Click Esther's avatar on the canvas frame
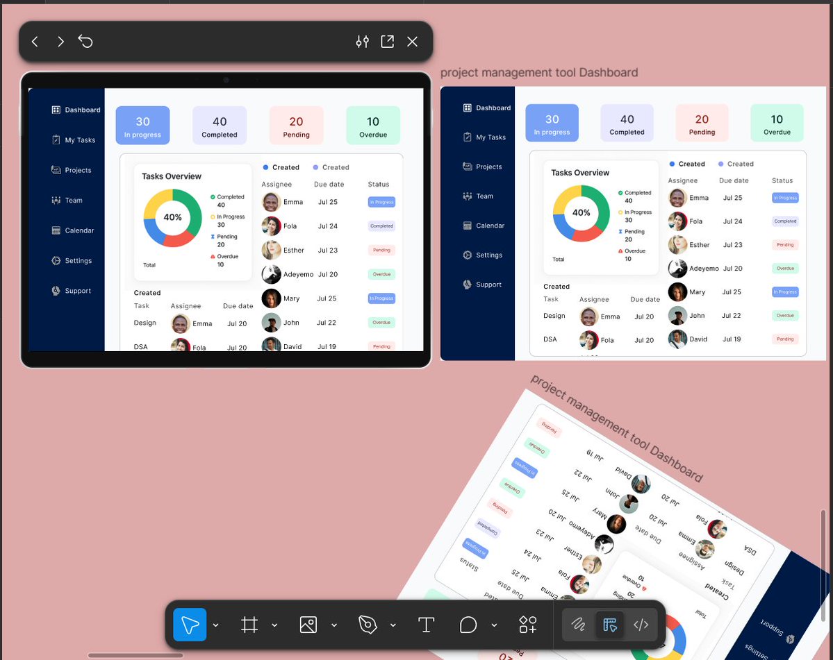 coord(677,244)
